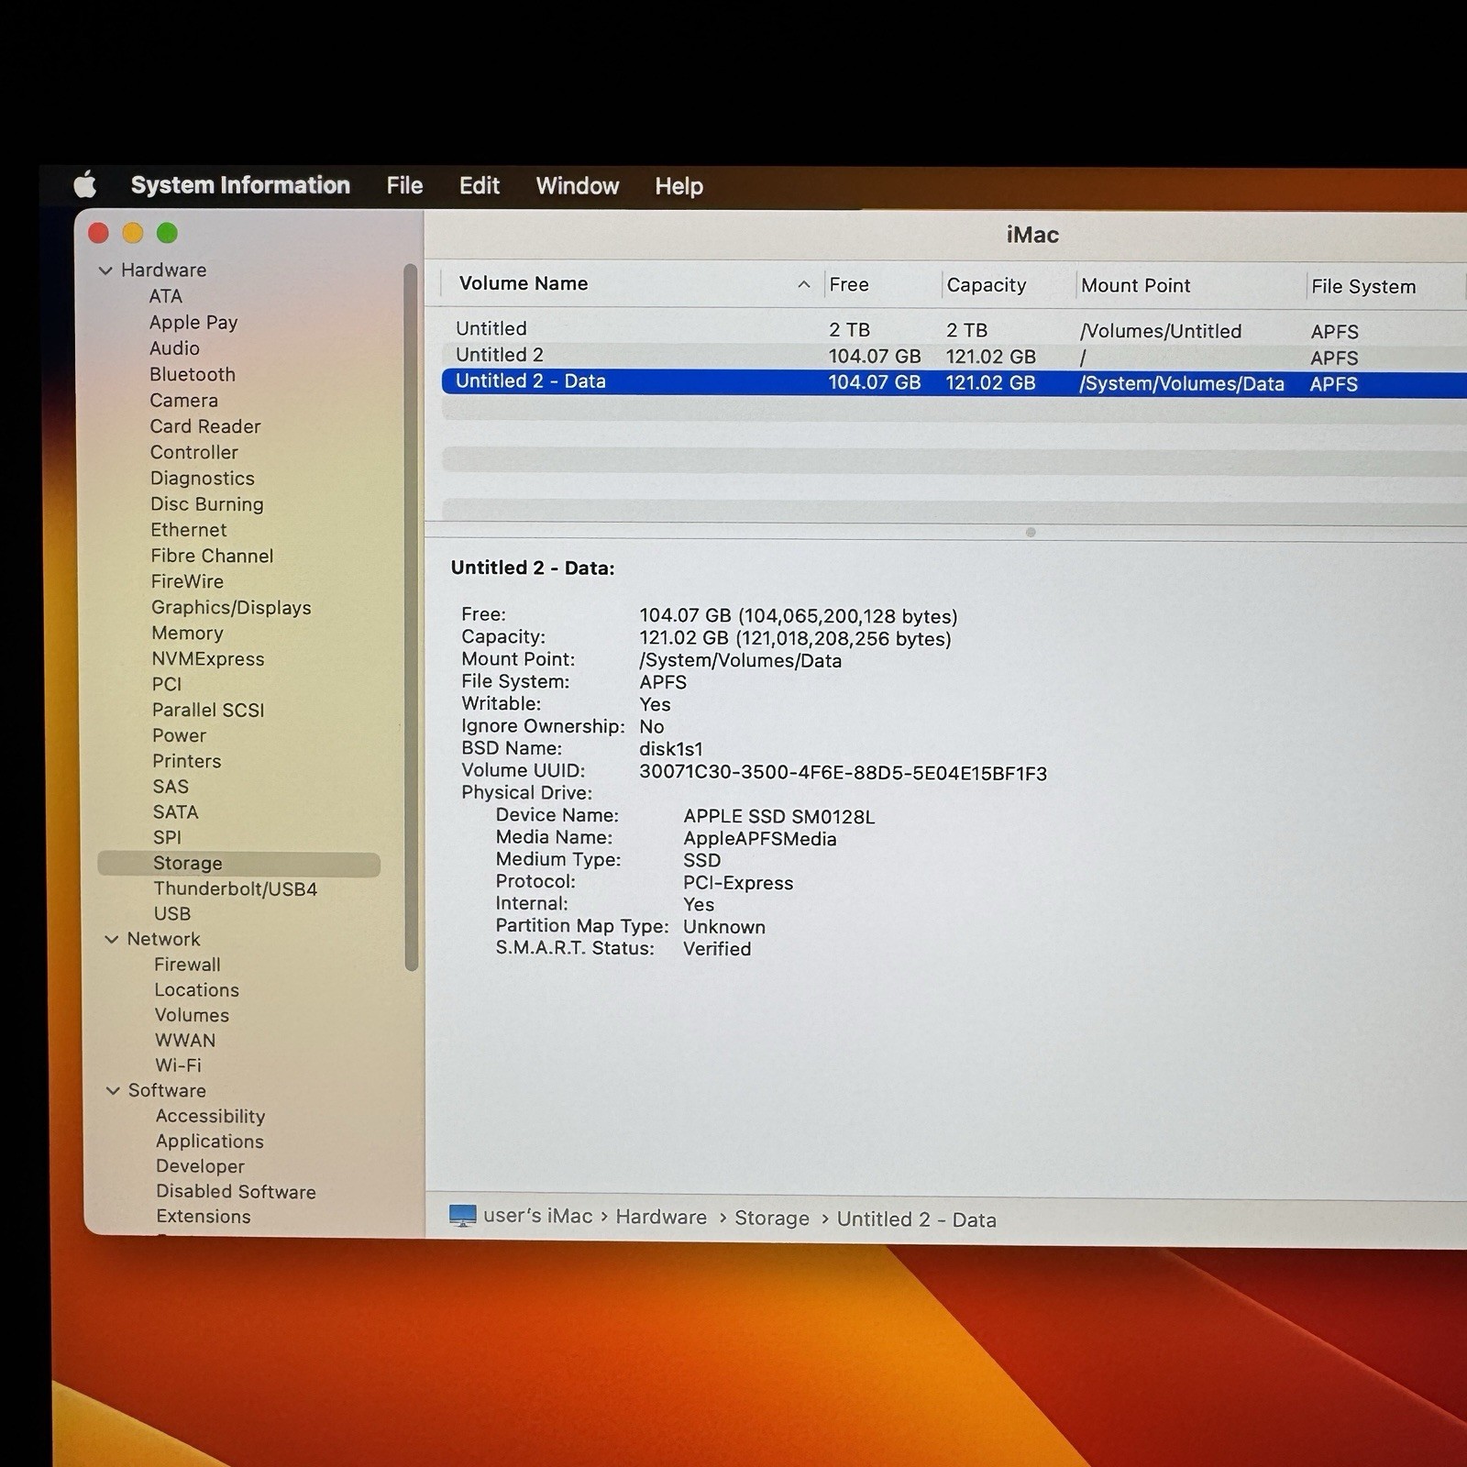The height and width of the screenshot is (1467, 1467).
Task: Sort by the Mount Point column header
Action: point(1135,285)
